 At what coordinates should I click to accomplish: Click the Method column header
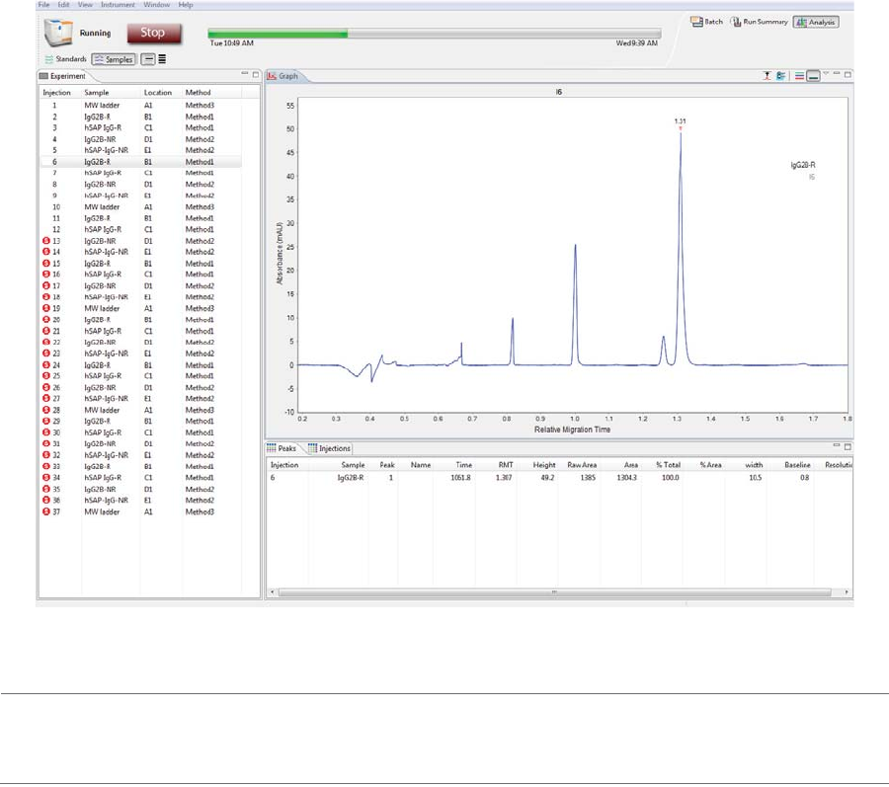coord(198,93)
